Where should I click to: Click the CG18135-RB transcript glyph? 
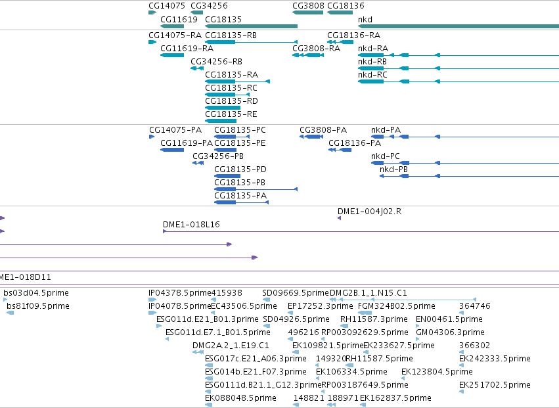point(251,42)
